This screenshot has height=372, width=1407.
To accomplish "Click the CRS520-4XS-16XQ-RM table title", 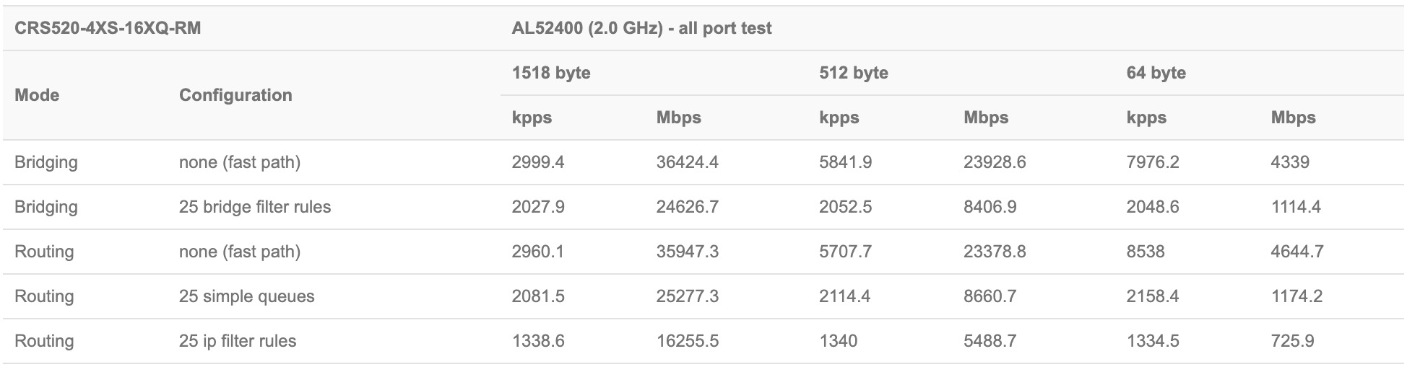I will (108, 29).
